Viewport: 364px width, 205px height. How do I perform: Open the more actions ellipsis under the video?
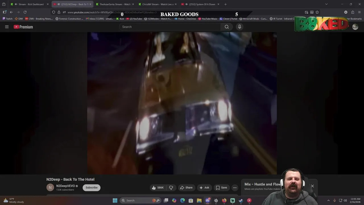235,188
